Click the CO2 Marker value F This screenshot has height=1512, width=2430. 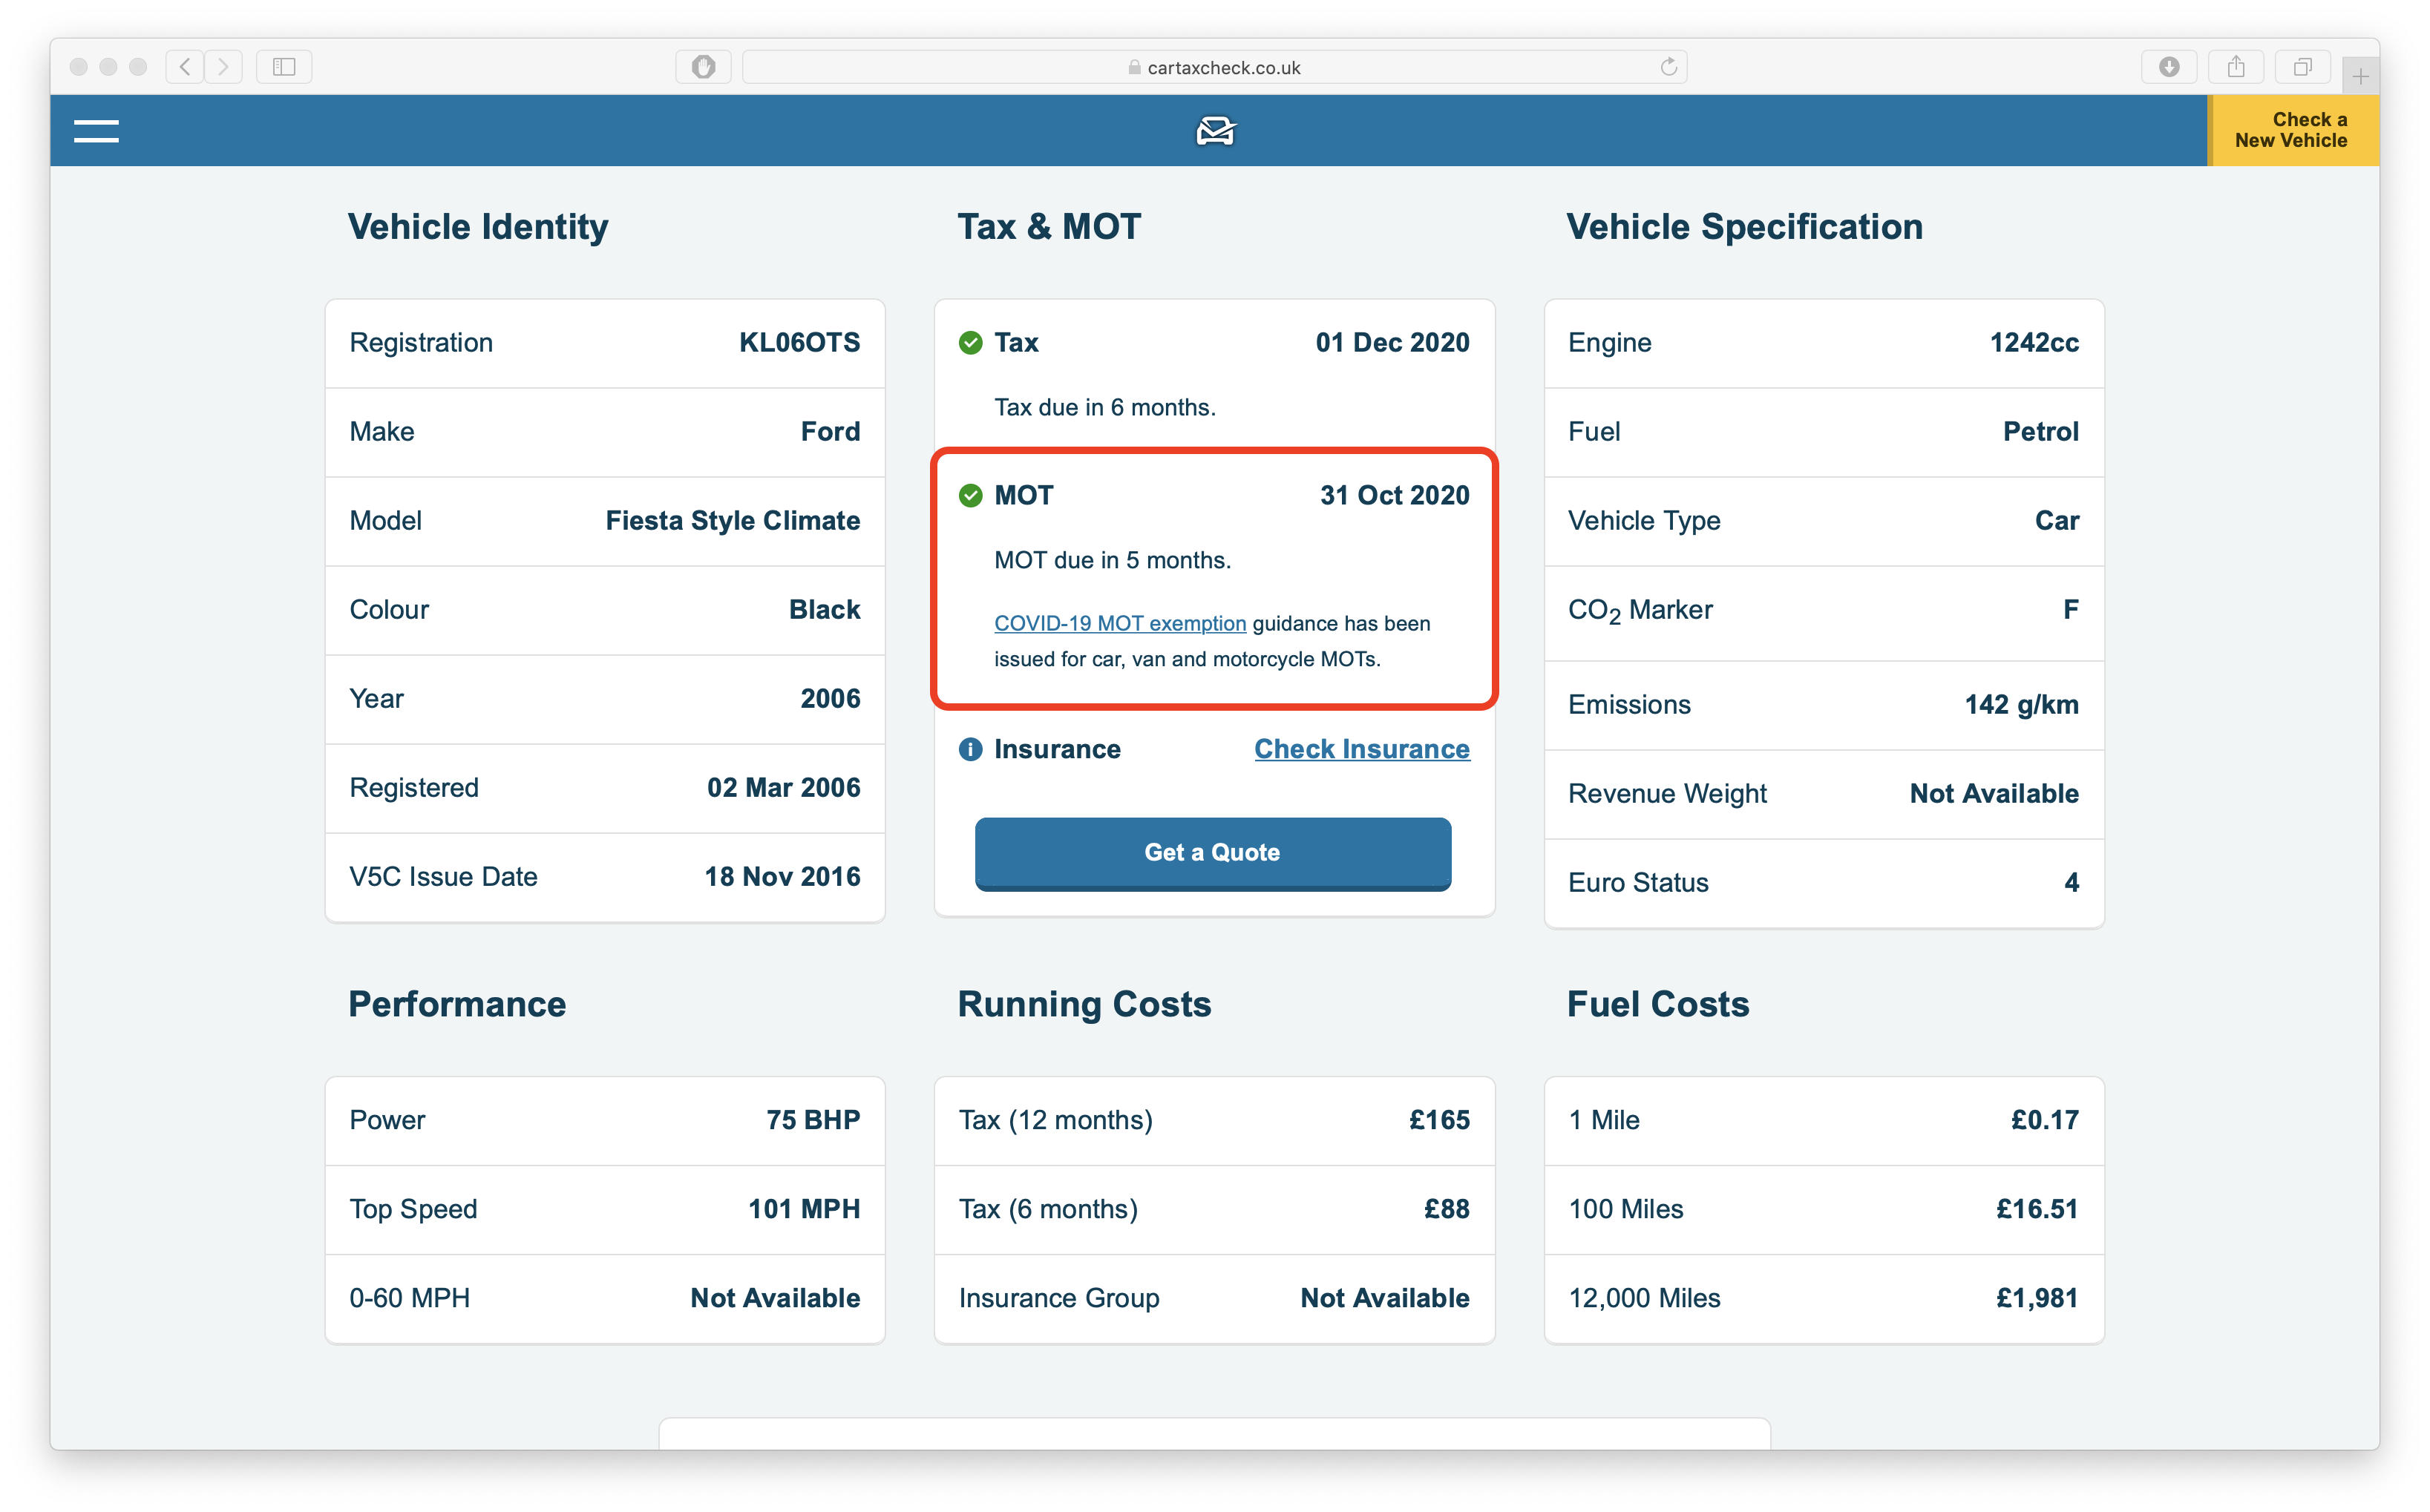click(x=2071, y=610)
